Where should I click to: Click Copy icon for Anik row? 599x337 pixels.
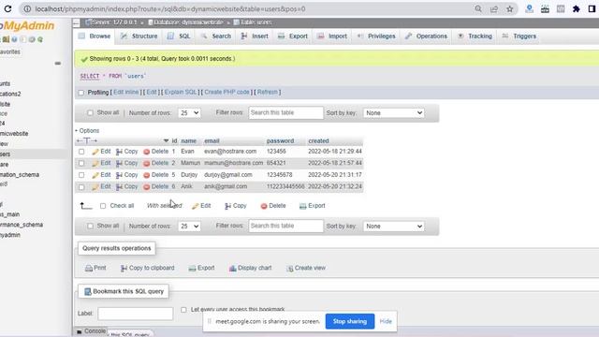coord(119,187)
